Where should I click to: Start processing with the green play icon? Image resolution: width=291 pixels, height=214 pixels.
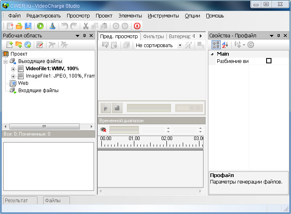(x=40, y=26)
